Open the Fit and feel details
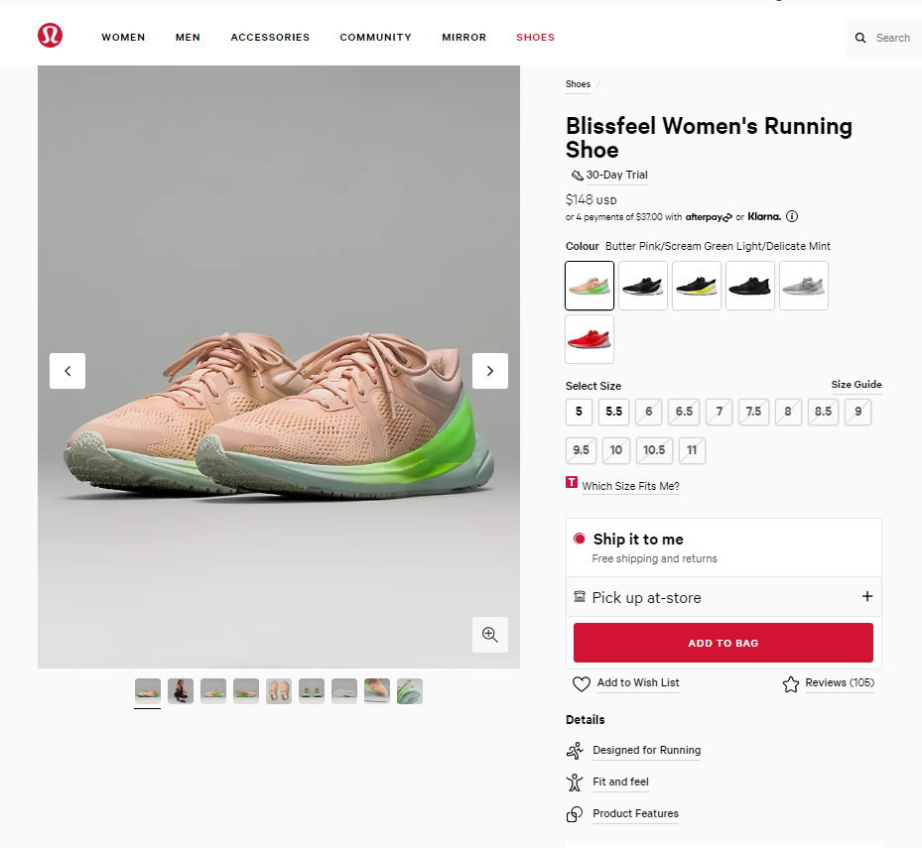 620,783
